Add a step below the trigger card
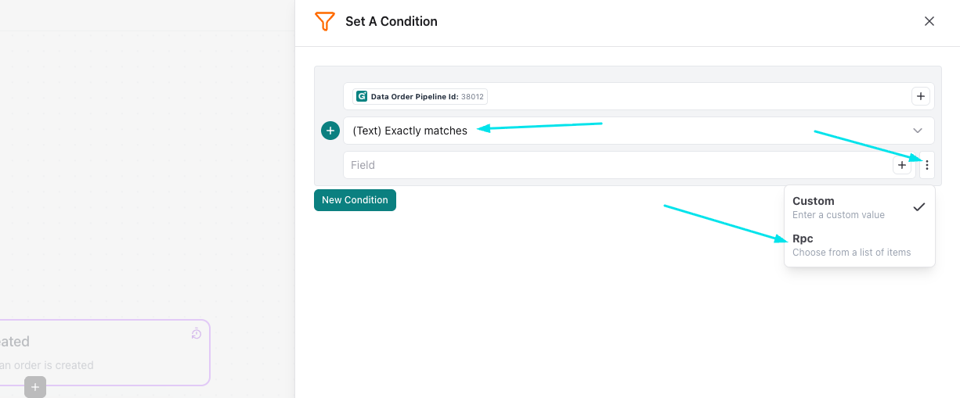This screenshot has height=398, width=960. click(35, 386)
